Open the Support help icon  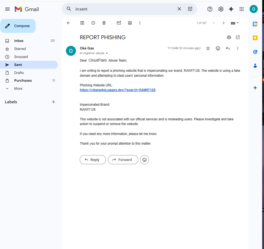point(210,9)
